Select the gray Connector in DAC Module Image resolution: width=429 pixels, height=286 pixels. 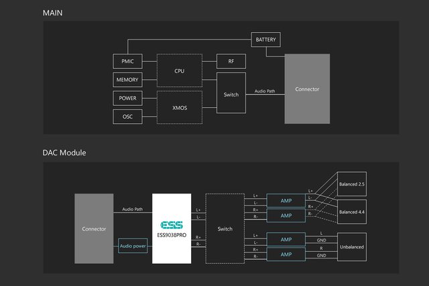94,228
